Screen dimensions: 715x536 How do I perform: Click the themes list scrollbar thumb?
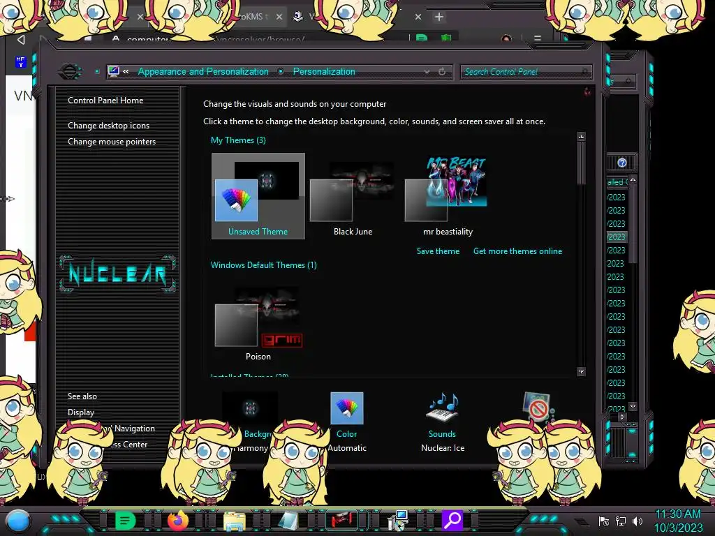[581, 163]
